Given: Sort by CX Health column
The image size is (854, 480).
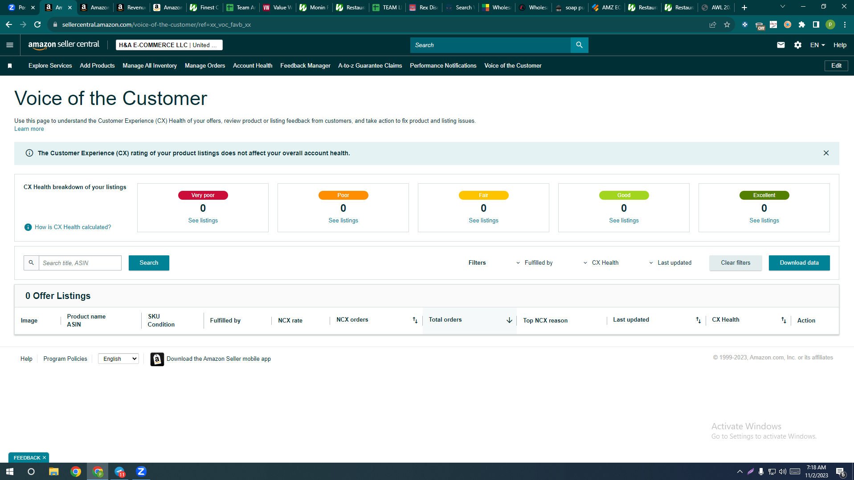Looking at the screenshot, I should click(x=784, y=320).
